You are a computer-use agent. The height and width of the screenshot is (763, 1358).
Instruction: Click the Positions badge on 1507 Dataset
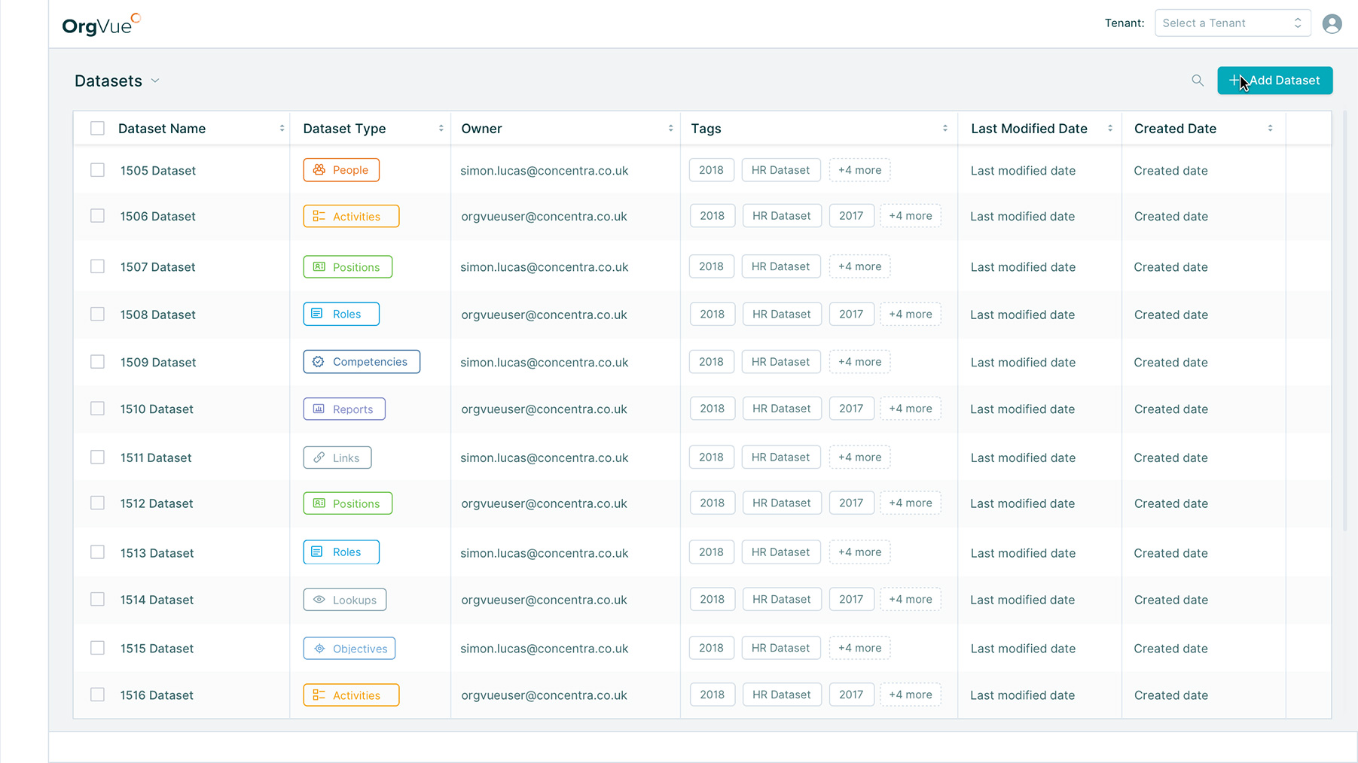click(348, 267)
